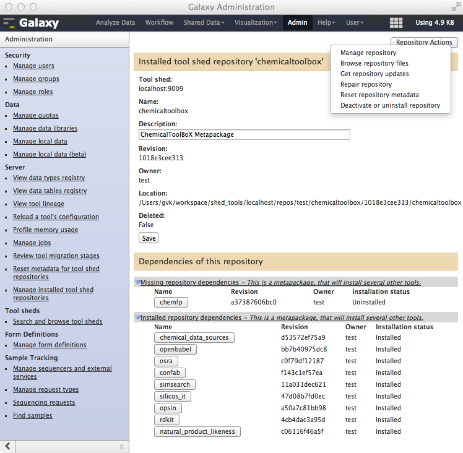Image resolution: width=463 pixels, height=453 pixels.
Task: Click into the Description text field
Action: coord(244,135)
